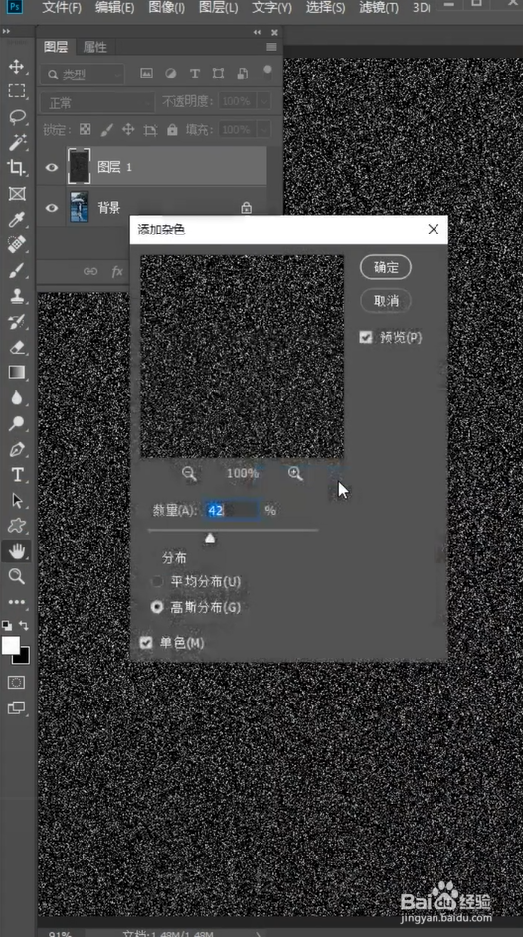Toggle the pixel layer filter
523x937 pixels.
click(146, 73)
